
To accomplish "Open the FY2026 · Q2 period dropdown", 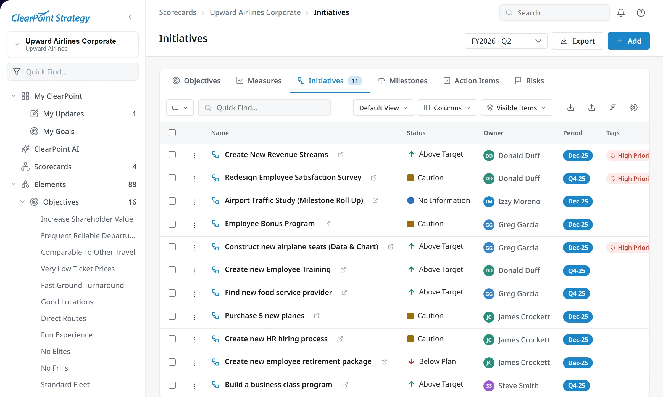I will 506,41.
